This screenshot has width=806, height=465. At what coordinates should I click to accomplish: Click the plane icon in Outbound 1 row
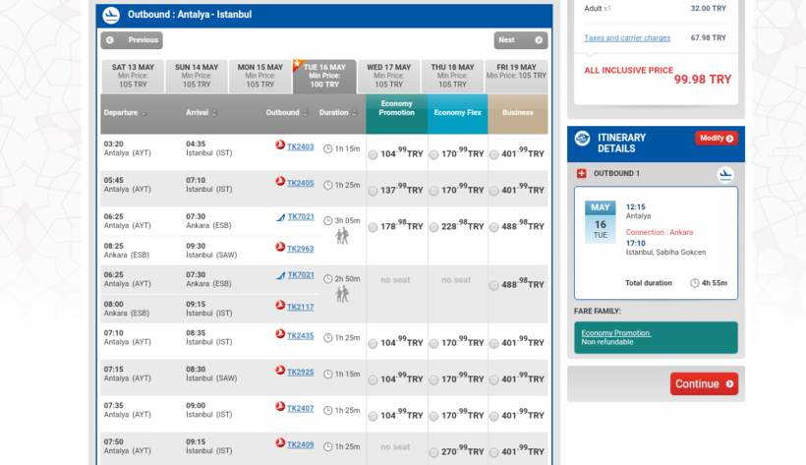(725, 175)
